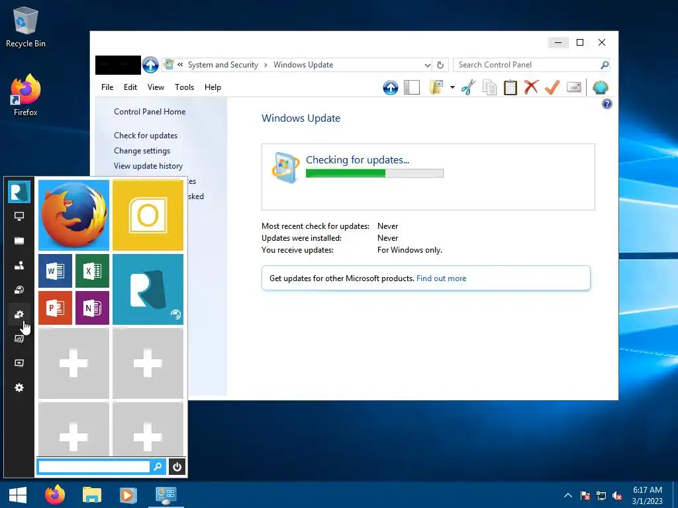Expand chevron between System and Security and Windows Update
Screen dimensions: 678x508
pyautogui.click(x=266, y=65)
